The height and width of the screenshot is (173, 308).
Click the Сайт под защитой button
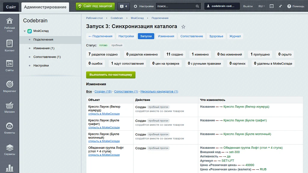click(x=95, y=6)
